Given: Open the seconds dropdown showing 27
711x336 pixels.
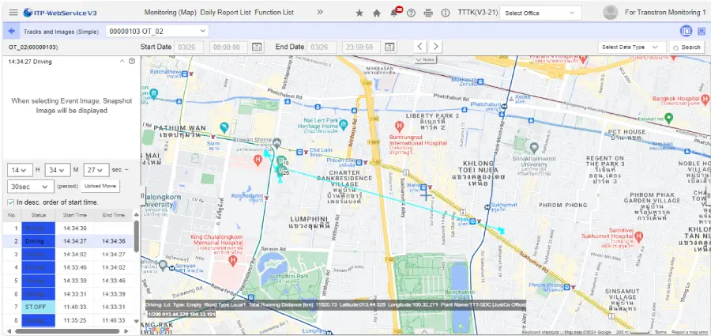Looking at the screenshot, I should [x=96, y=170].
